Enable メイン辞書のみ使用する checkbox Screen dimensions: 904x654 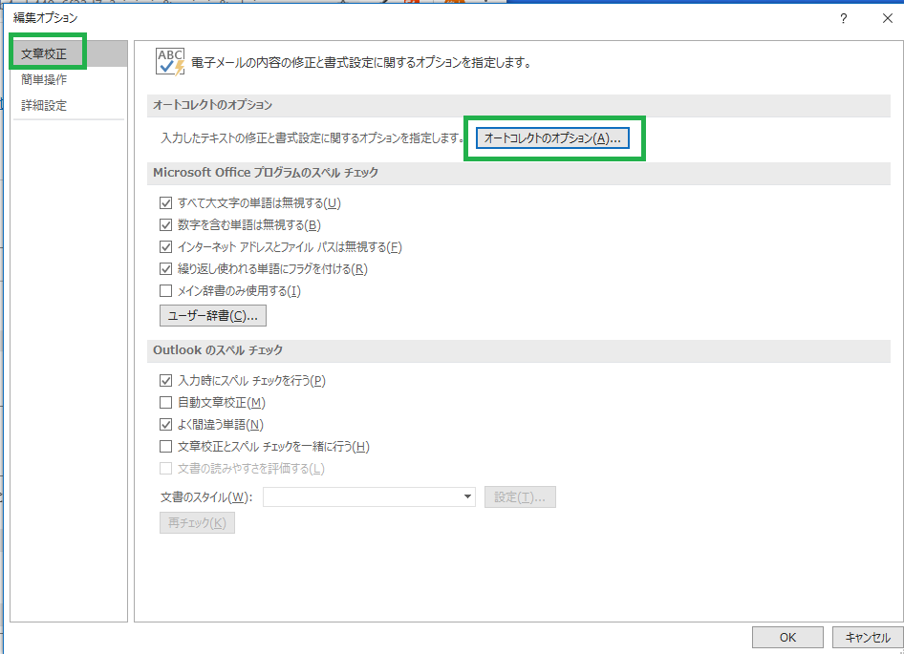pos(166,290)
